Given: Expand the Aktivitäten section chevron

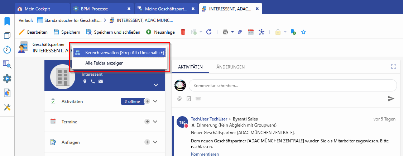Looking at the screenshot, I should [x=155, y=101].
